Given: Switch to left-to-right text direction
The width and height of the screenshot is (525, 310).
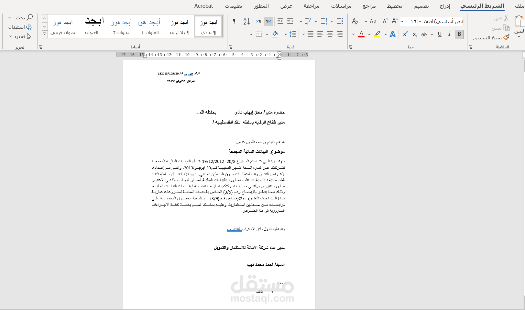Looking at the screenshot, I should pos(259,21).
